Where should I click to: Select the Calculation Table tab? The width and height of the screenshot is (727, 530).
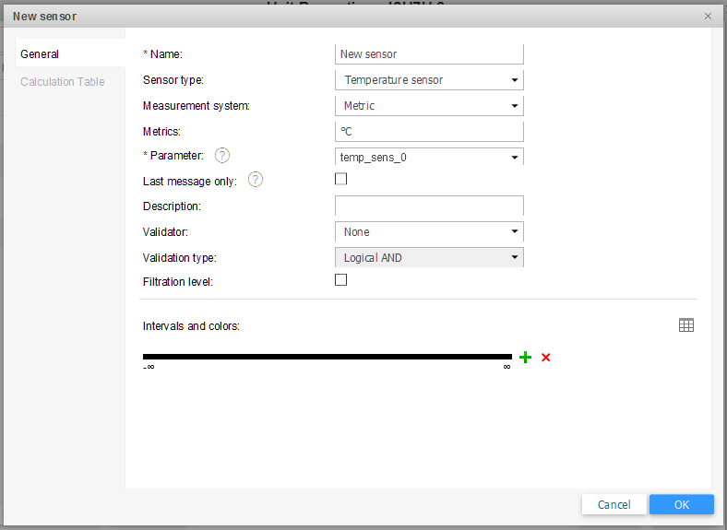pos(63,82)
